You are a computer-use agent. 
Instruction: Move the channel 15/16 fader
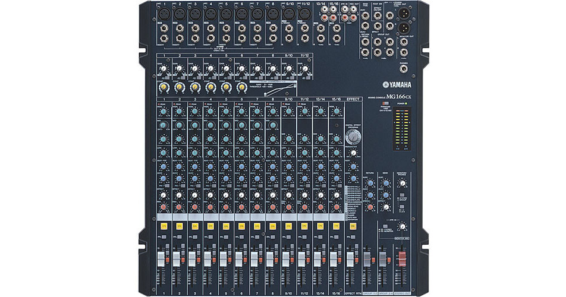click(x=334, y=259)
